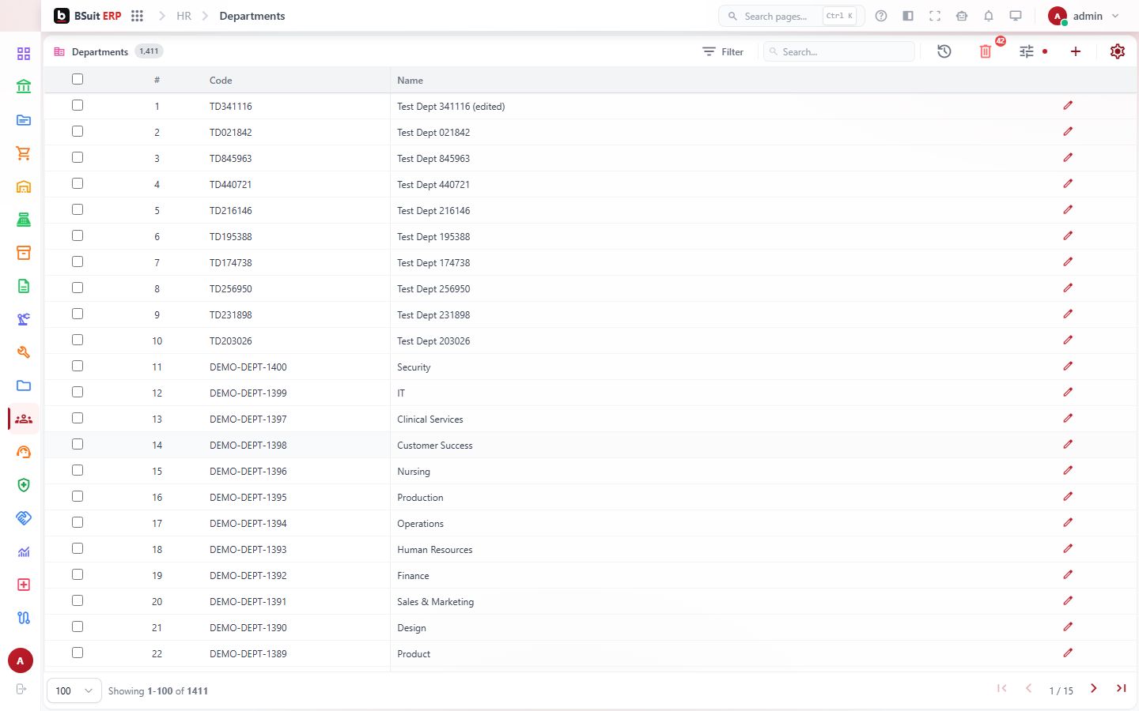Screen dimensions: 1139x711
Task: Edit the Finance department with its pencil icon
Action: tap(1068, 575)
